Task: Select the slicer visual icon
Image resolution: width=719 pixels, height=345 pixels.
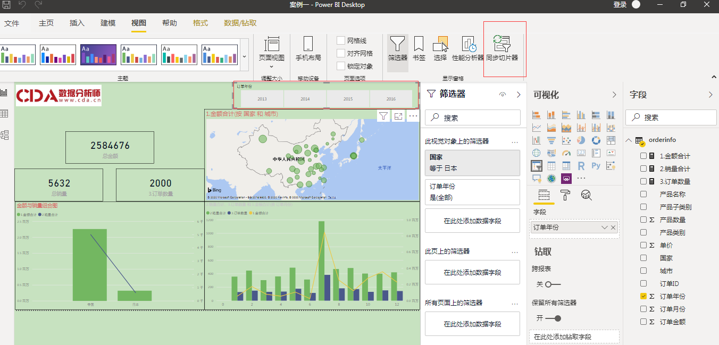Action: click(537, 166)
